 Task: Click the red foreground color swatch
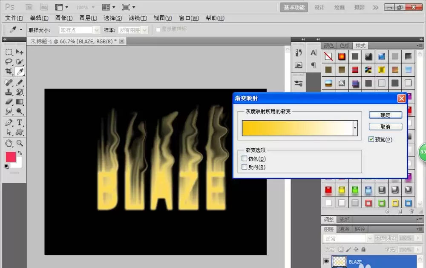tap(11, 157)
